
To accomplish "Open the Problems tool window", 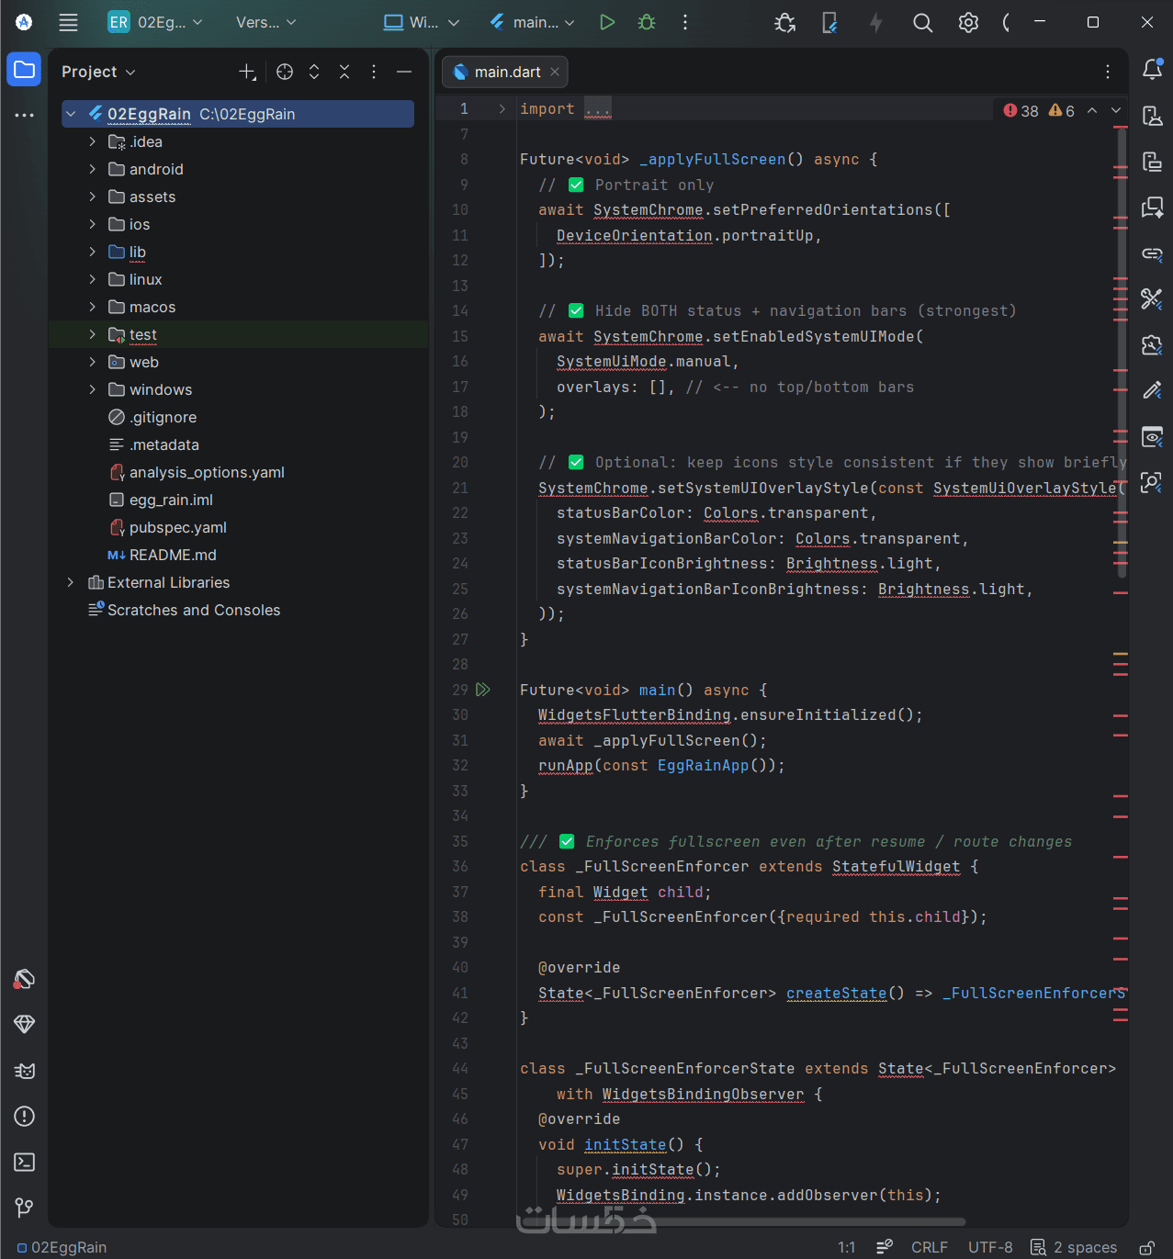I will tap(25, 1116).
